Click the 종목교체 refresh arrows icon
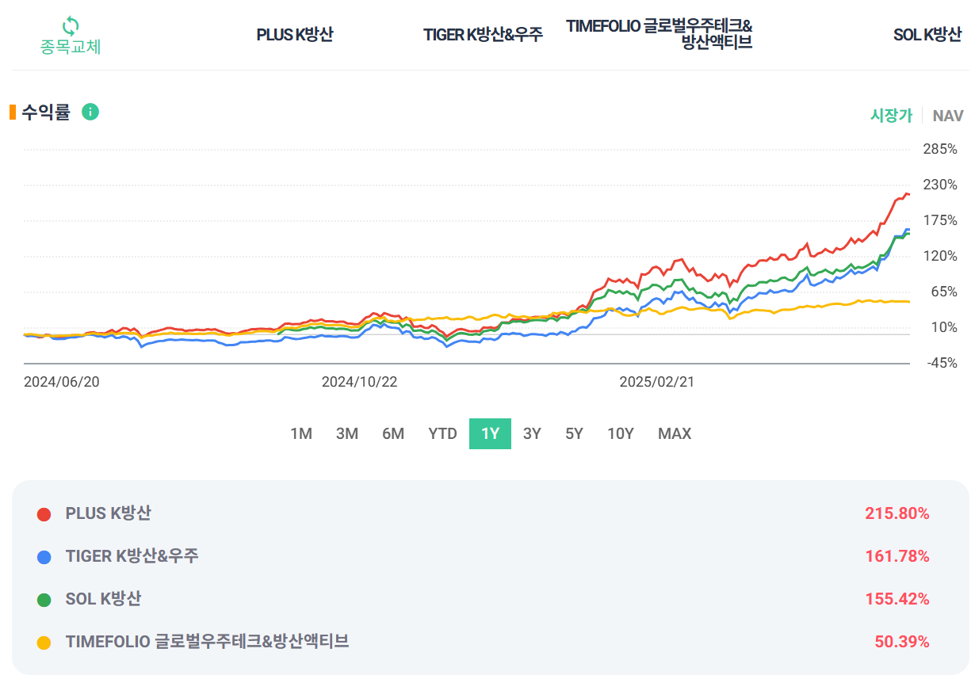This screenshot has height=679, width=975. click(71, 26)
